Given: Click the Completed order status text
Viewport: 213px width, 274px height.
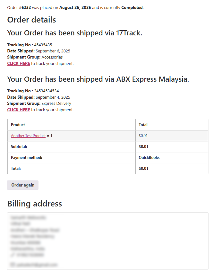Looking at the screenshot, I should tap(132, 7).
